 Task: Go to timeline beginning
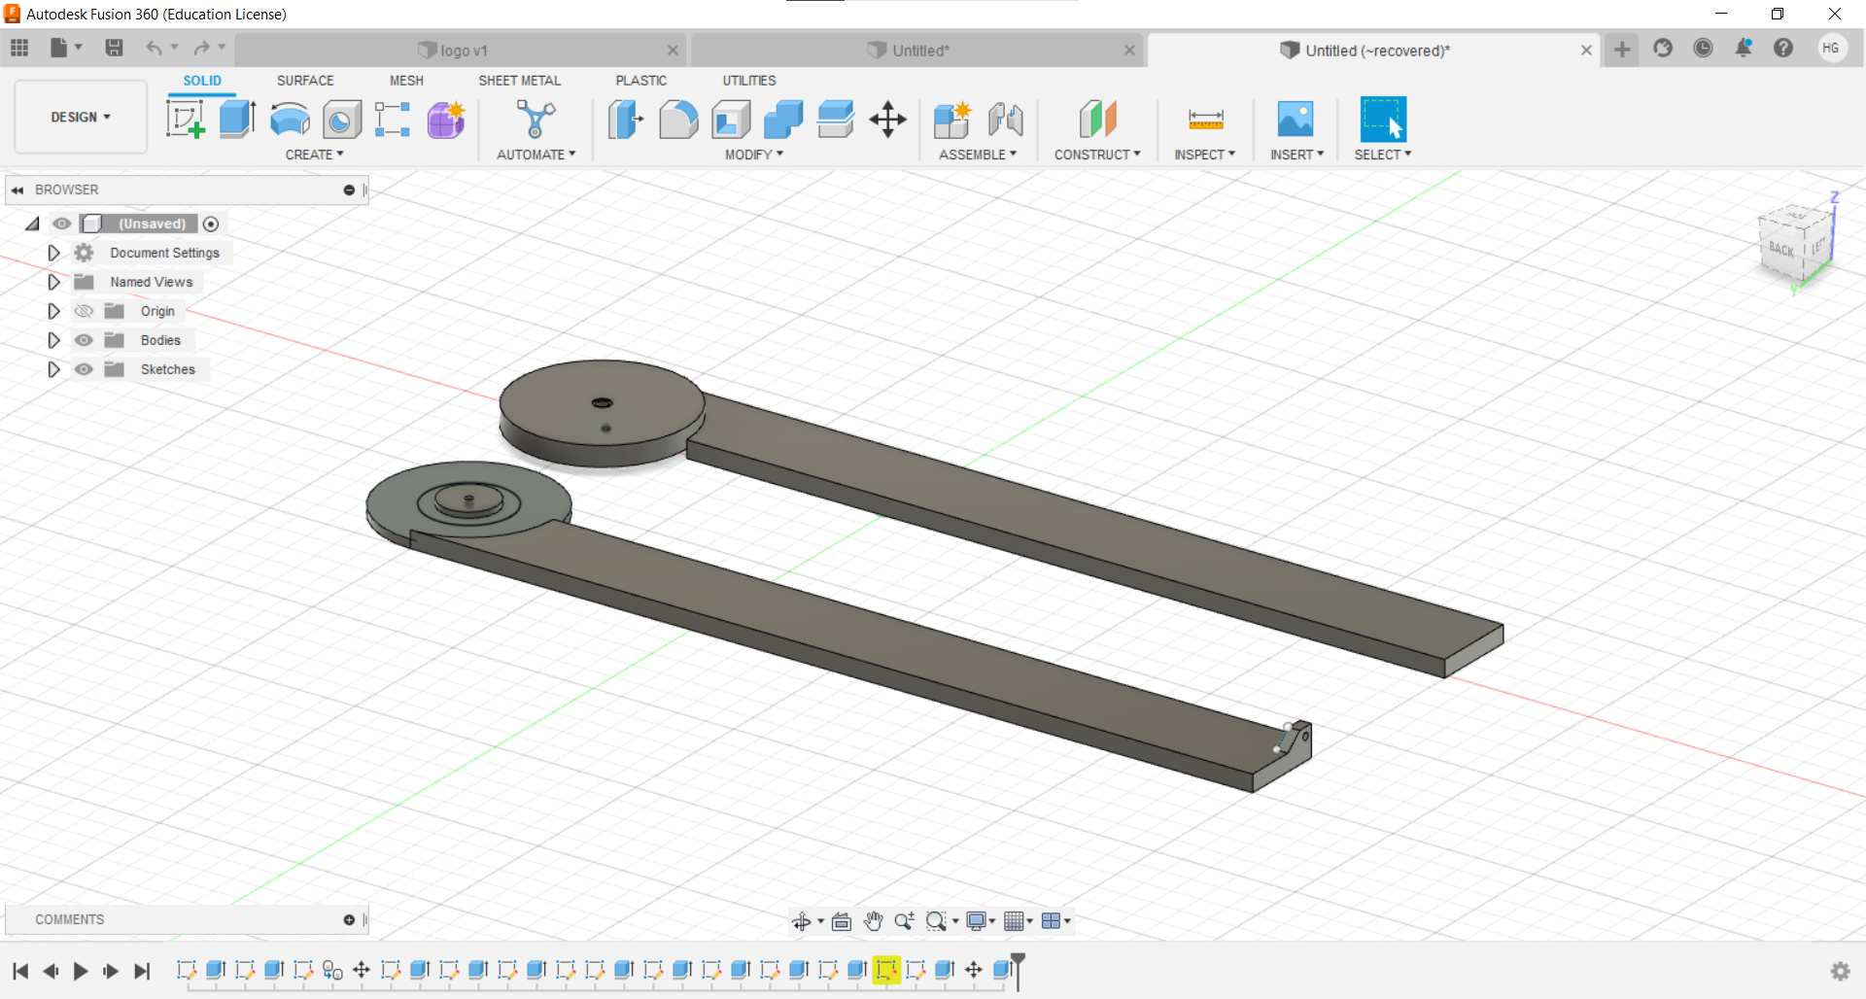[x=20, y=971]
